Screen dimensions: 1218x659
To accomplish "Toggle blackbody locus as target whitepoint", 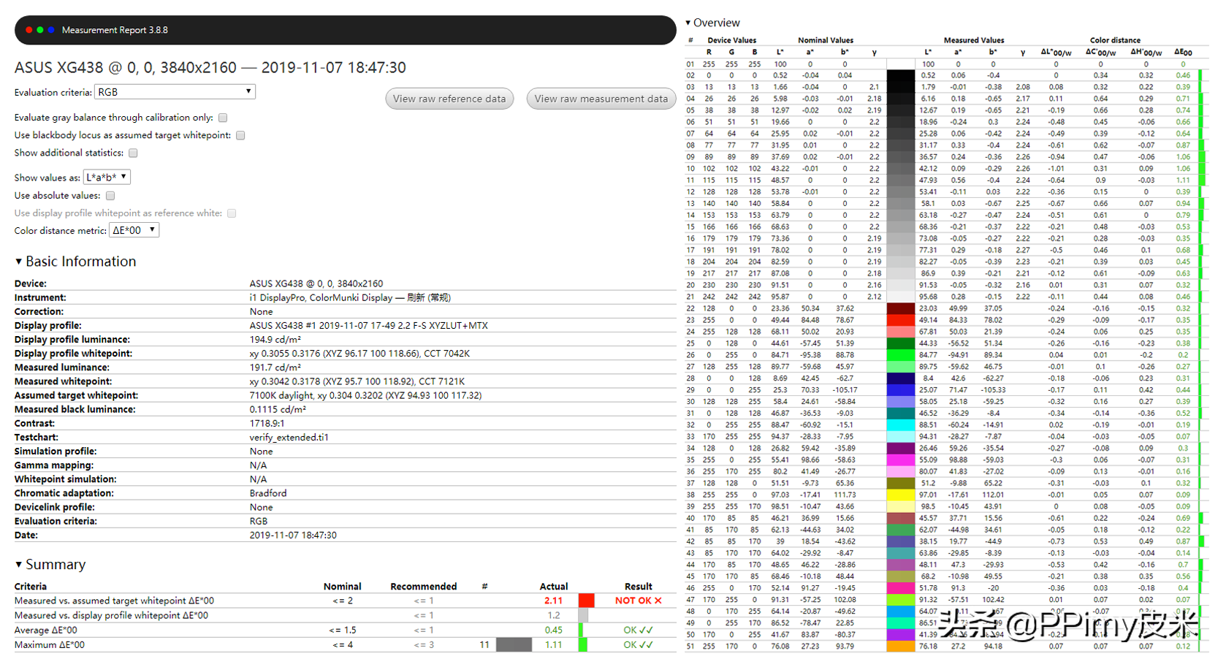I will point(240,135).
